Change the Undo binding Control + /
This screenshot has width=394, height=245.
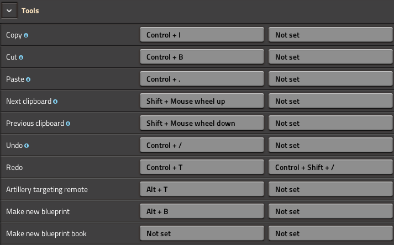coord(202,145)
